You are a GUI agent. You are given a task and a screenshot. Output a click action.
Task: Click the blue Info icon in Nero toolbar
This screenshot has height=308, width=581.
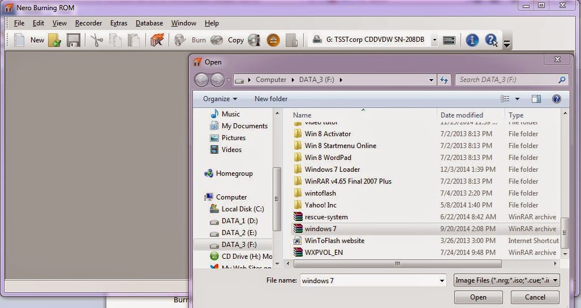pos(472,40)
